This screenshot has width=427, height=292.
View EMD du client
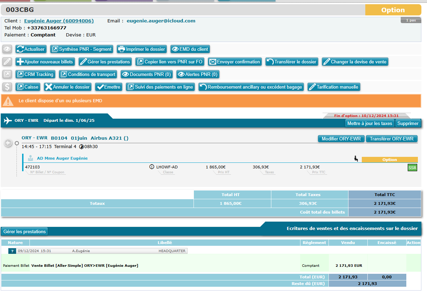click(190, 49)
